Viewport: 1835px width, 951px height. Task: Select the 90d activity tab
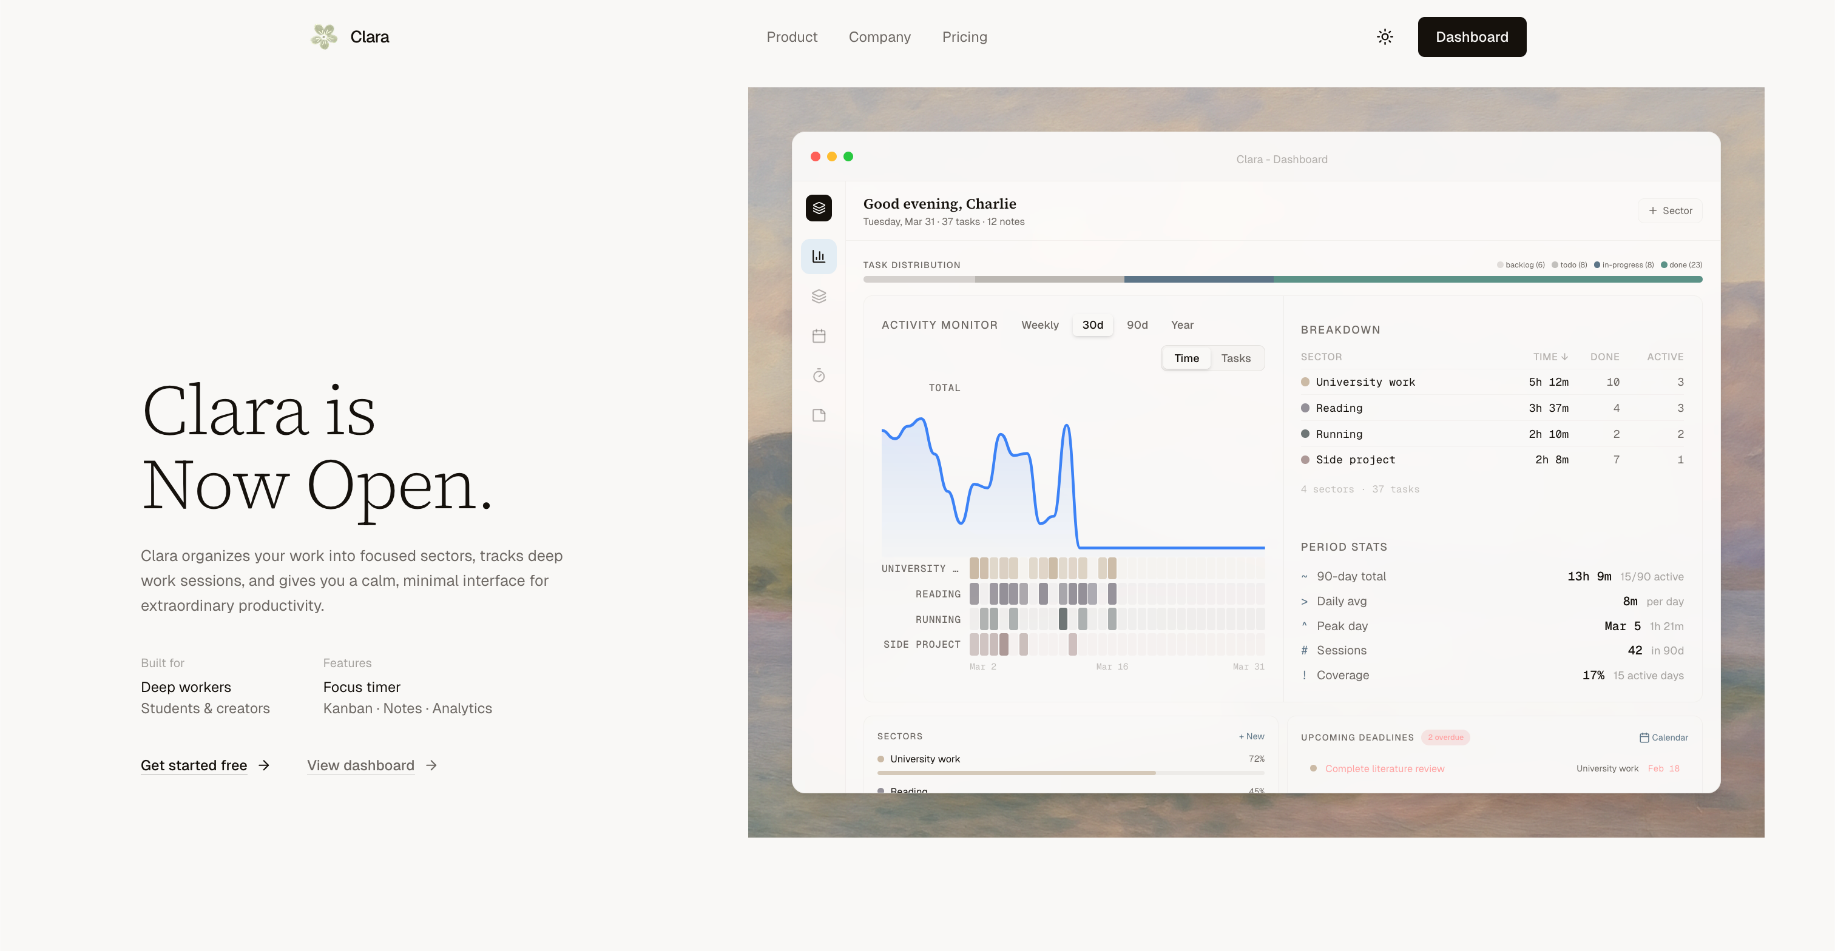1137,324
